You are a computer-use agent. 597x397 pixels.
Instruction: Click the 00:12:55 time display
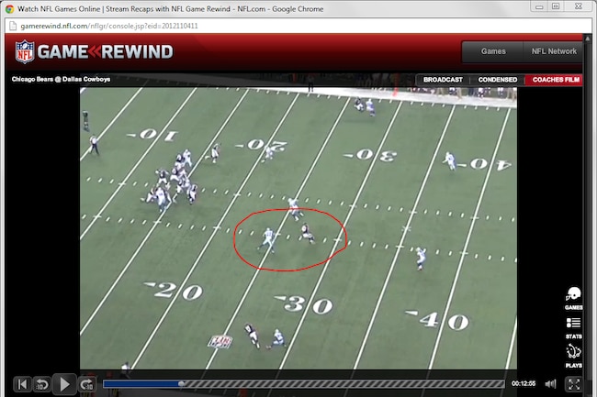pyautogui.click(x=524, y=383)
